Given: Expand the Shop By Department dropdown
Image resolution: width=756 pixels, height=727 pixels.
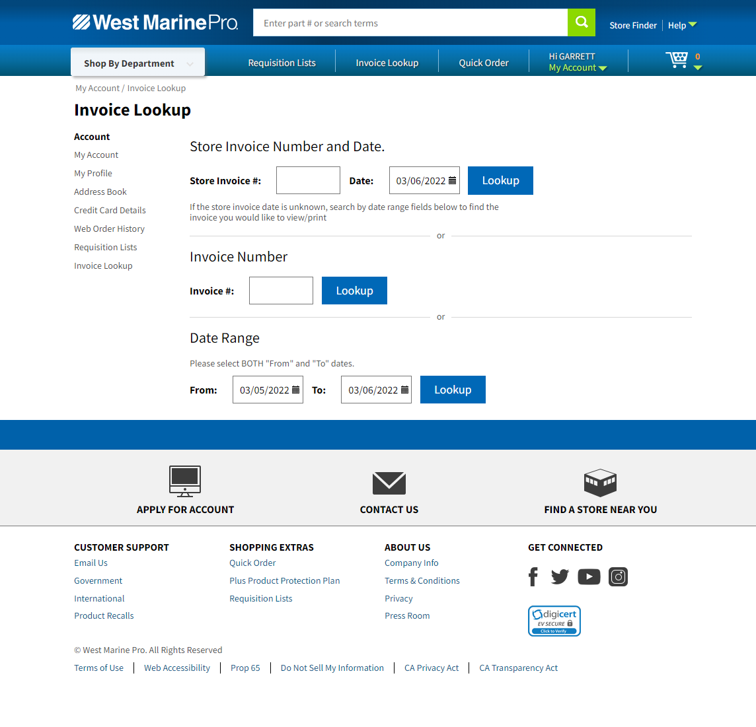Looking at the screenshot, I should coord(137,63).
